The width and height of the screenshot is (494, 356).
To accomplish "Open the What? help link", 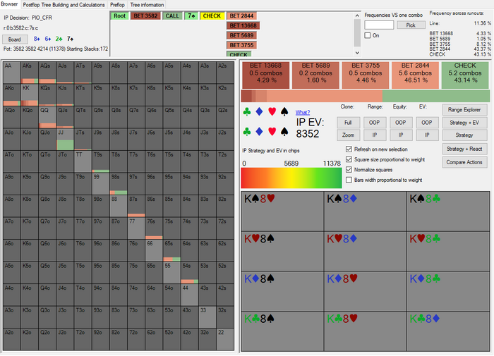I will 303,112.
